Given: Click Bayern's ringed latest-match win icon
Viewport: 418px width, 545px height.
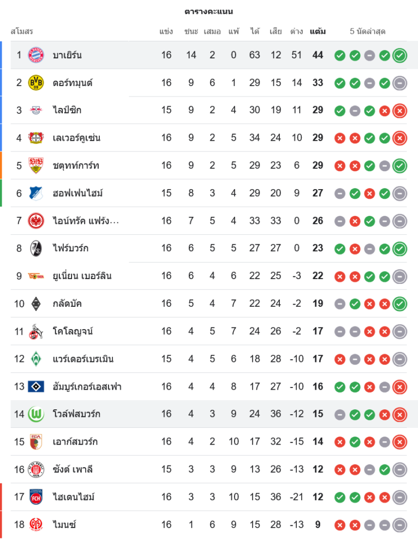Looking at the screenshot, I should pyautogui.click(x=399, y=55).
